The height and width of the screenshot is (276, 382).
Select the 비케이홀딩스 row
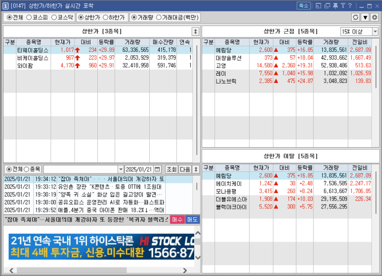tap(98, 58)
